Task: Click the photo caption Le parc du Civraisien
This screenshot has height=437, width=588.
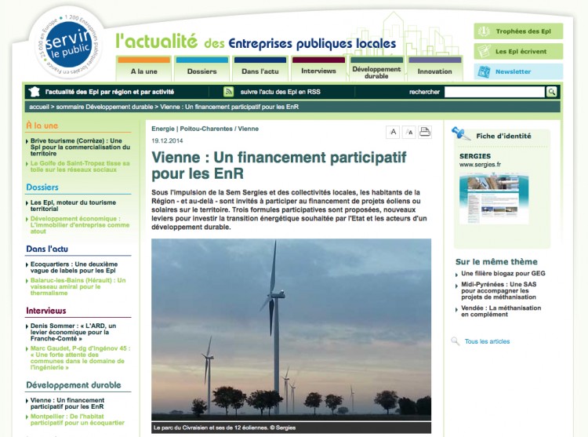Action: pos(224,428)
